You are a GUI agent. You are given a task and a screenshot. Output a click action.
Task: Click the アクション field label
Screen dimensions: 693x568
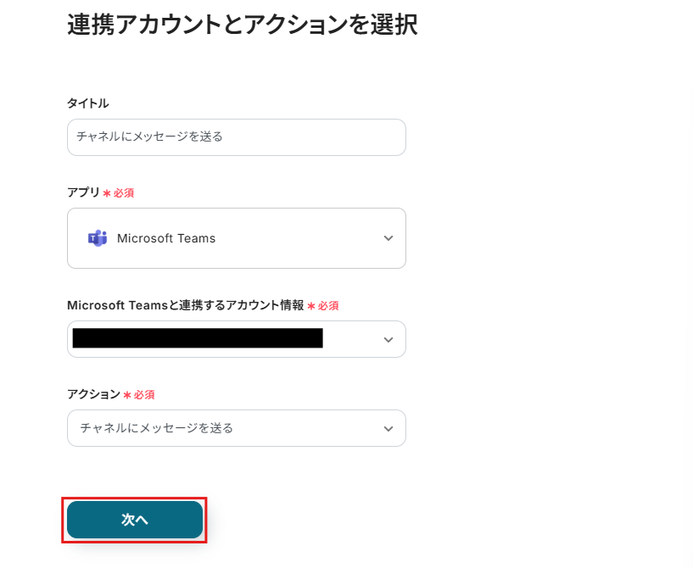pos(93,394)
